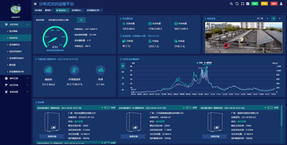Expand the 事件记录 sidebar menu

pos(16,78)
